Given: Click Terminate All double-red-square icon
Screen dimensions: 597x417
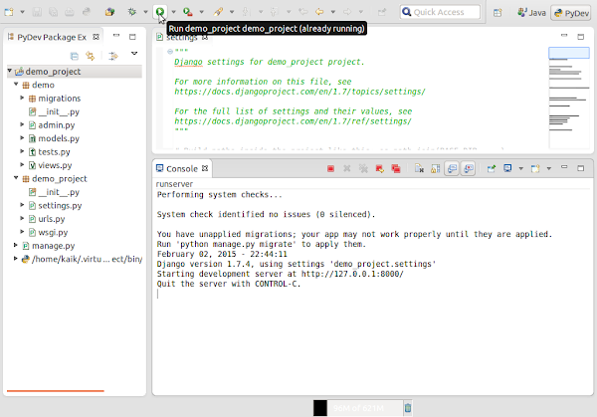Looking at the screenshot, I should 396,169.
